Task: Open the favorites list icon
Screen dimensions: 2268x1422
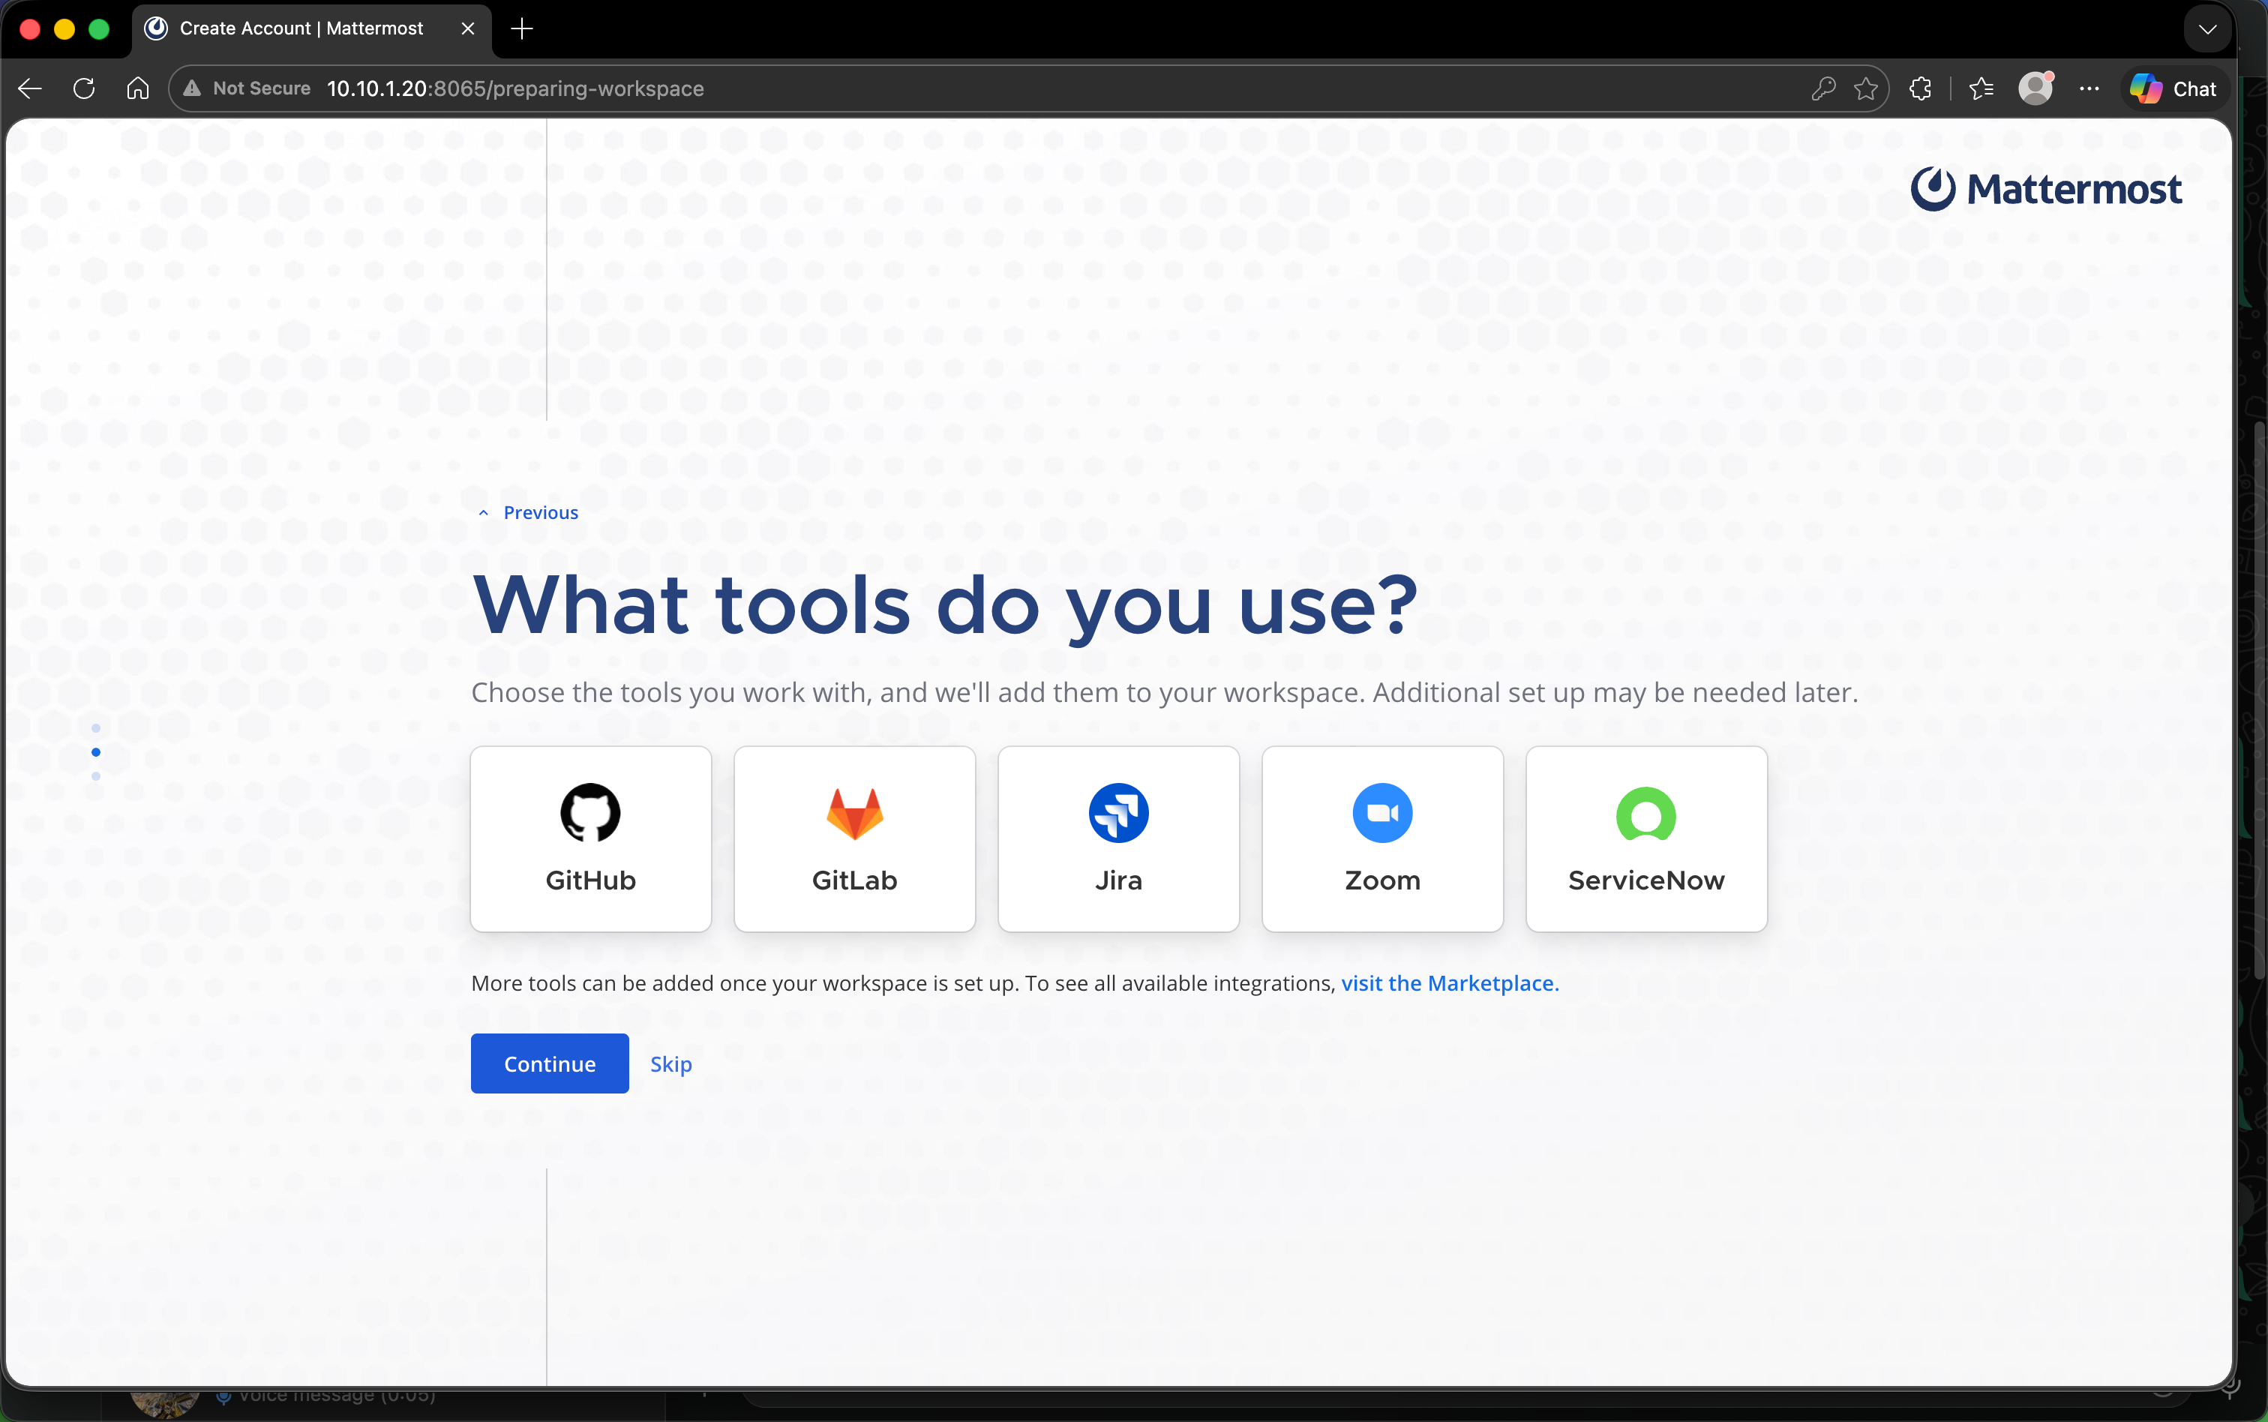Action: [x=1981, y=88]
